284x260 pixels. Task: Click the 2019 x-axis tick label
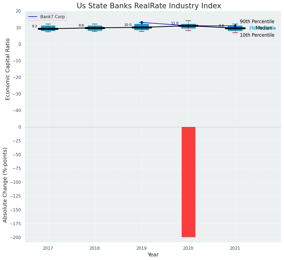142,248
